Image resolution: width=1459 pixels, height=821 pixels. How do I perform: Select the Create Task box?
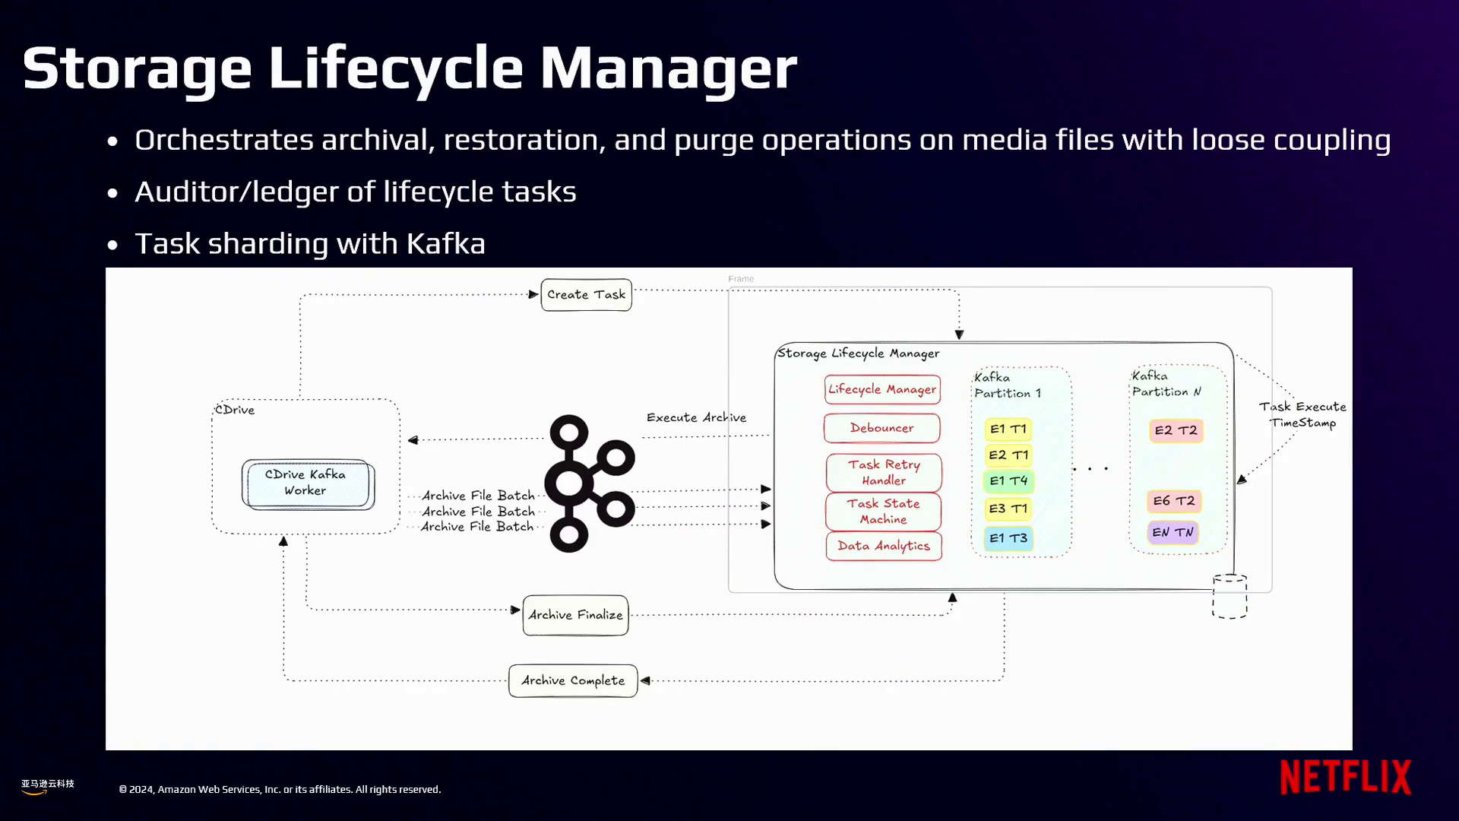pos(586,295)
